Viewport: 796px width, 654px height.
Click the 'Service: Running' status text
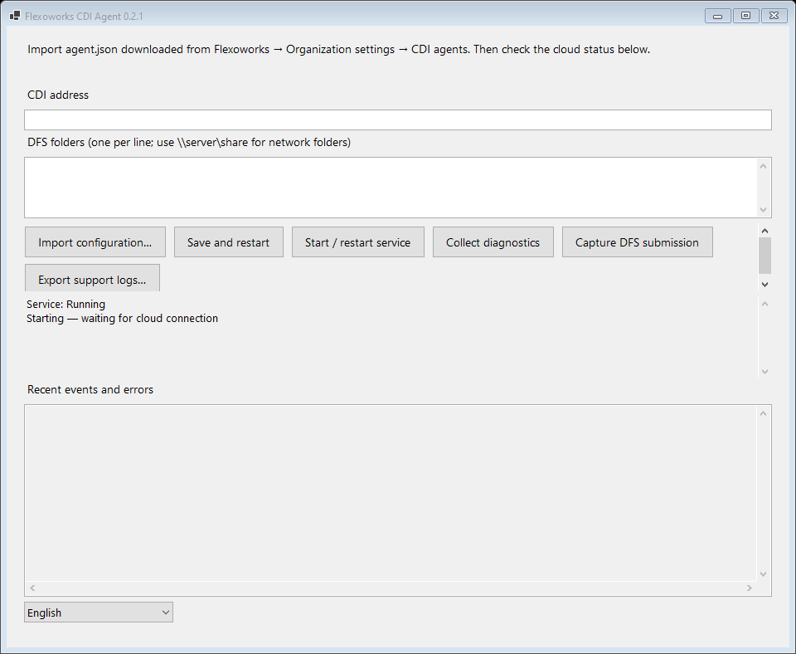pos(66,304)
